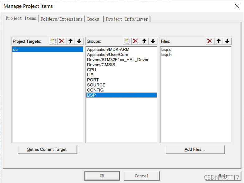Select Drivers/STM32F1xx_HAL_Driver group

tap(121, 60)
